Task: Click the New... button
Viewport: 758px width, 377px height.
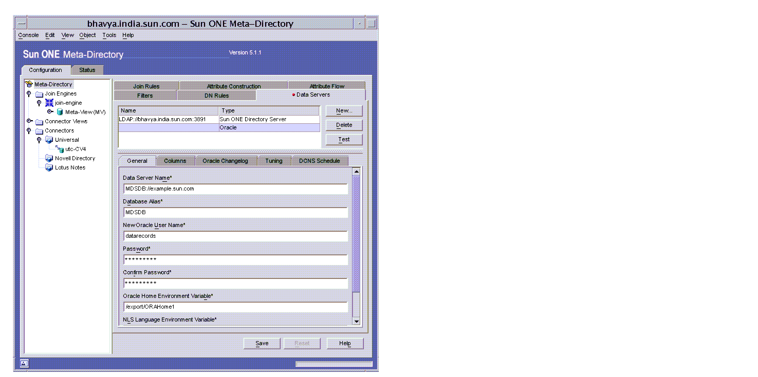Action: [344, 111]
